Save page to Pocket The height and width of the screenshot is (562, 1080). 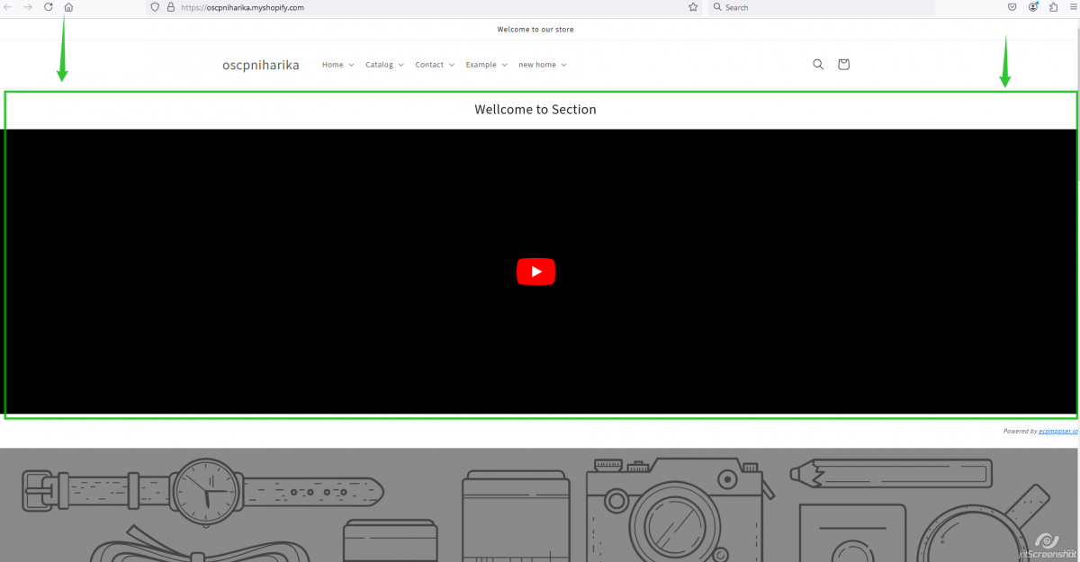1012,7
